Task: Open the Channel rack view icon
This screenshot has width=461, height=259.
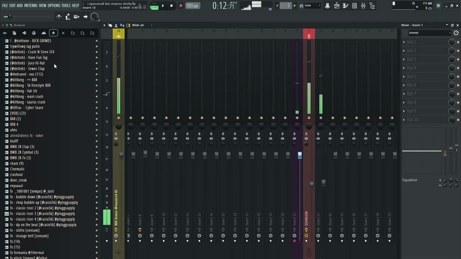Action: point(354,6)
